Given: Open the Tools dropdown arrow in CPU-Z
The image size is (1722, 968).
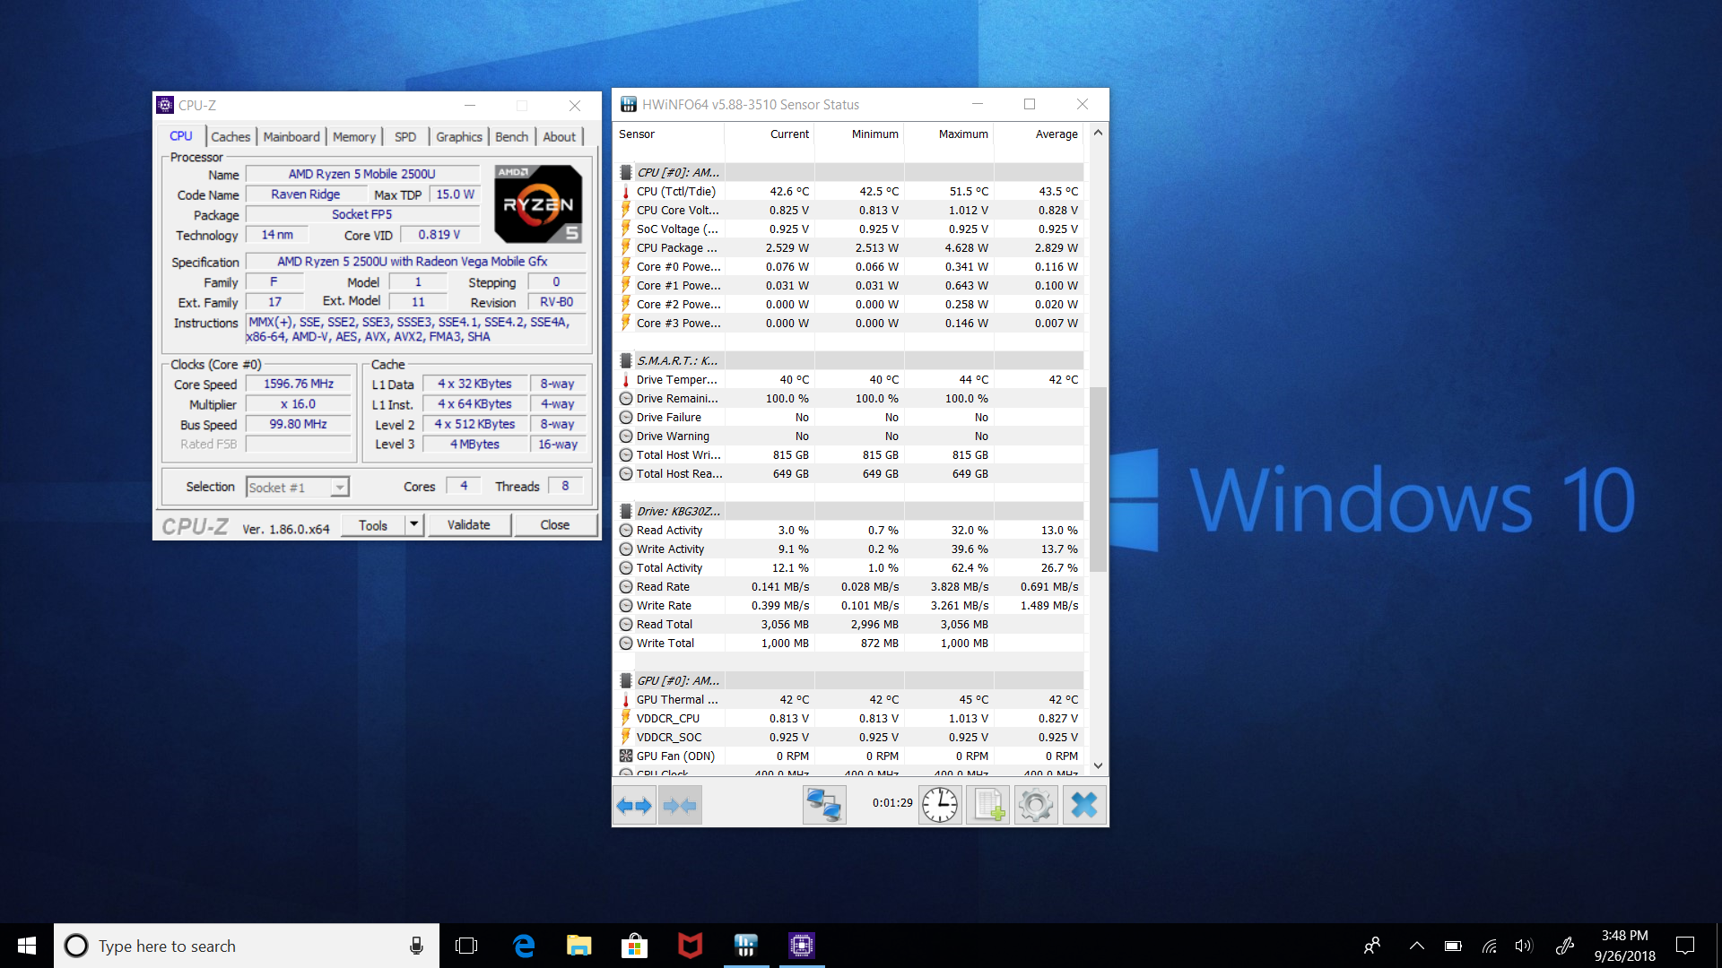Looking at the screenshot, I should point(413,524).
